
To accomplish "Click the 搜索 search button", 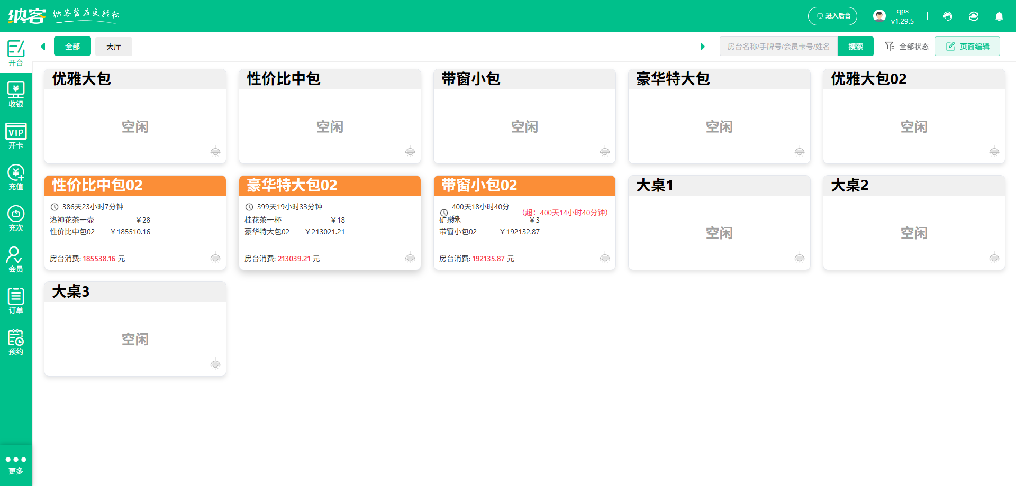I will point(855,47).
